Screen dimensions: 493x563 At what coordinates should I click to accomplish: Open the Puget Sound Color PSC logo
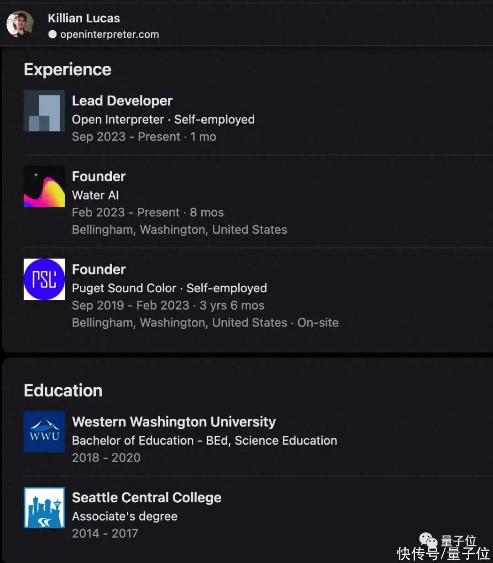click(44, 279)
